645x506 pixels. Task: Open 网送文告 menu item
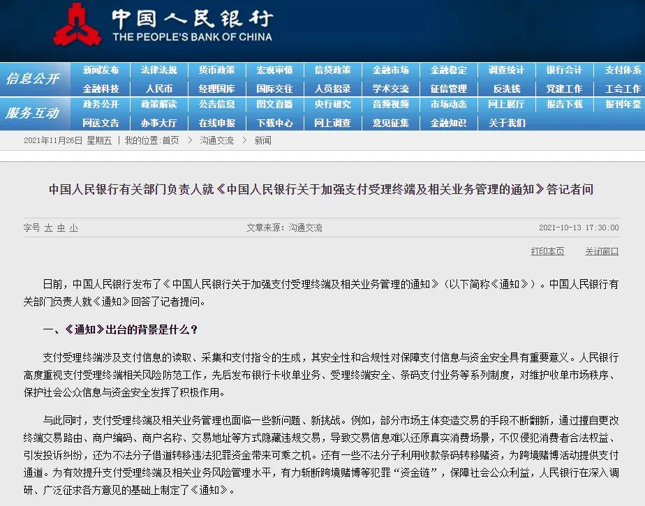click(x=101, y=123)
